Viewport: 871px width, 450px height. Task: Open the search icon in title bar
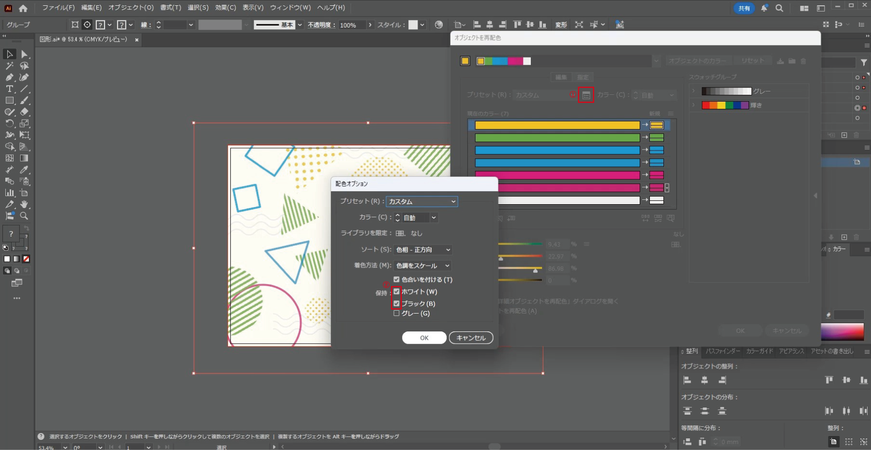coord(779,8)
